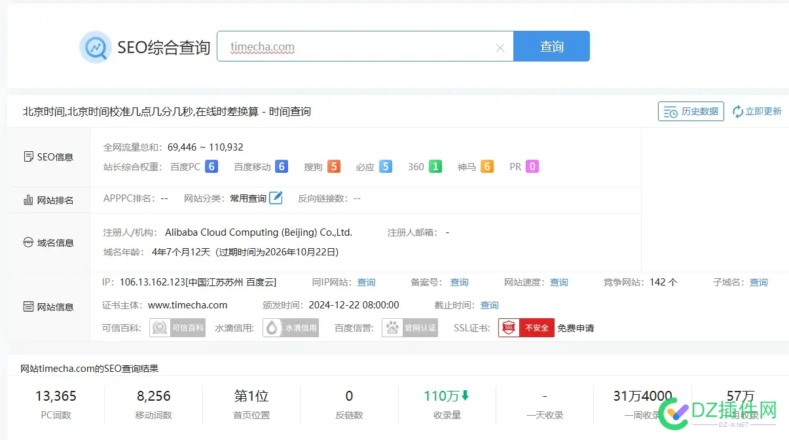Image resolution: width=789 pixels, height=440 pixels.
Task: Click the 8,256 移动词数 value
Action: click(x=154, y=396)
